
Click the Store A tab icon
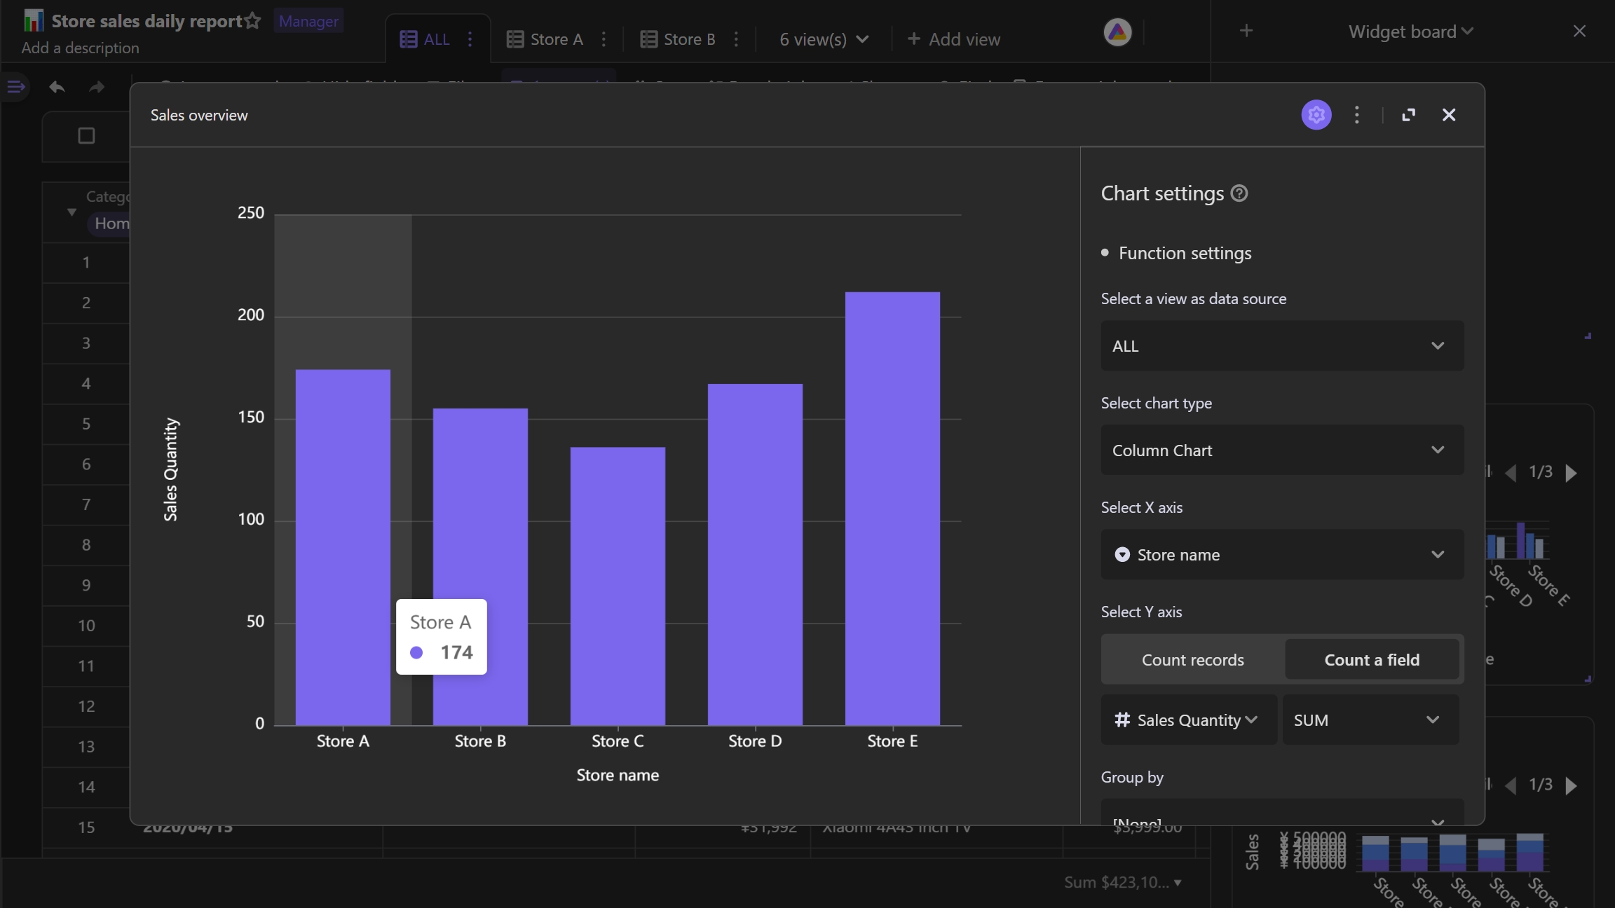click(515, 39)
